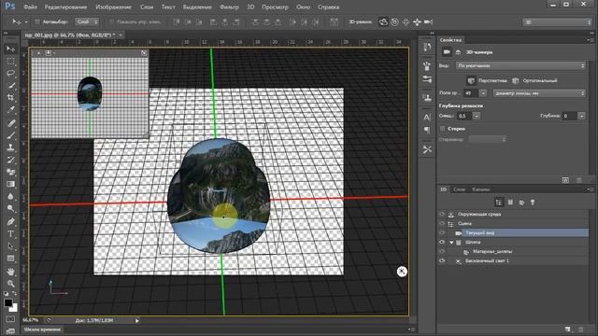The height and width of the screenshot is (336, 598).
Task: Select the Move tool in the toolbox
Action: point(10,49)
